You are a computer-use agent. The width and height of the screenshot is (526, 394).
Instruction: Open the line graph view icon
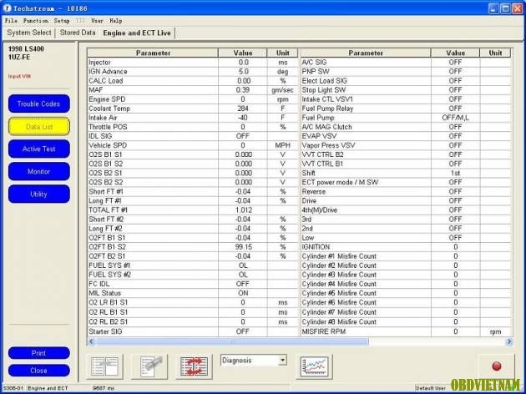(314, 366)
